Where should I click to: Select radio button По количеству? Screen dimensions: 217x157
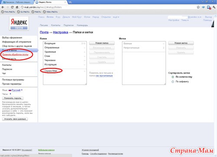173,77
